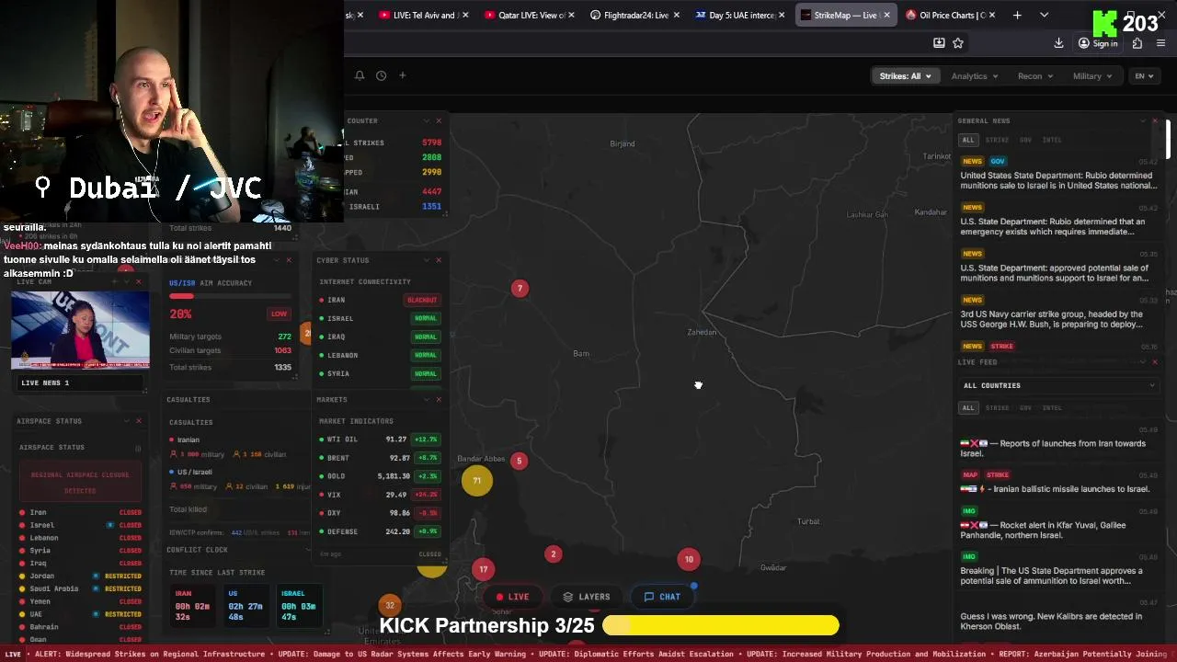Open Rocket alert in Kfar Yuval feed item
This screenshot has width=1177, height=662.
click(1057, 524)
